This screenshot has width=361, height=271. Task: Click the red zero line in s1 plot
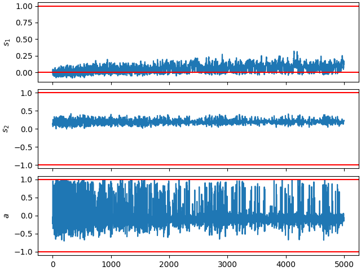click(x=198, y=72)
